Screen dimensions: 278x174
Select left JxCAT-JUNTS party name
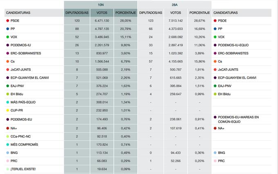click(x=21, y=70)
